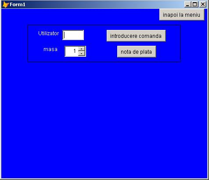
Task: Click inside the masa number field
Action: 72,51
